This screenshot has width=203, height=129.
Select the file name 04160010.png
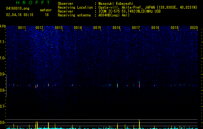pos(18,9)
